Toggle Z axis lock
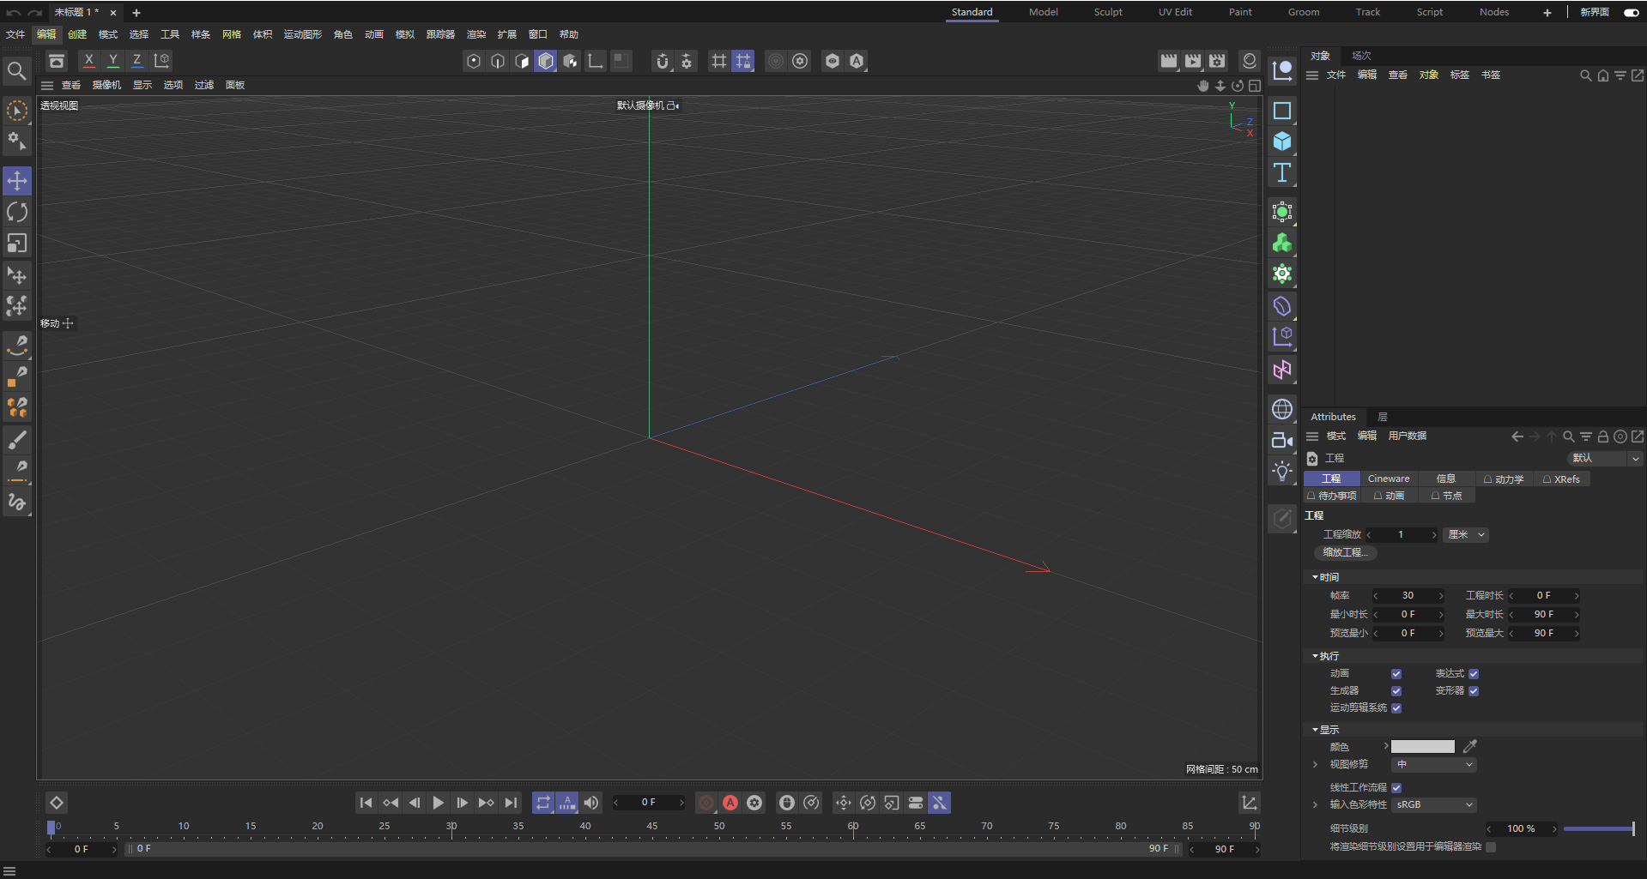Image resolution: width=1647 pixels, height=879 pixels. [x=136, y=61]
